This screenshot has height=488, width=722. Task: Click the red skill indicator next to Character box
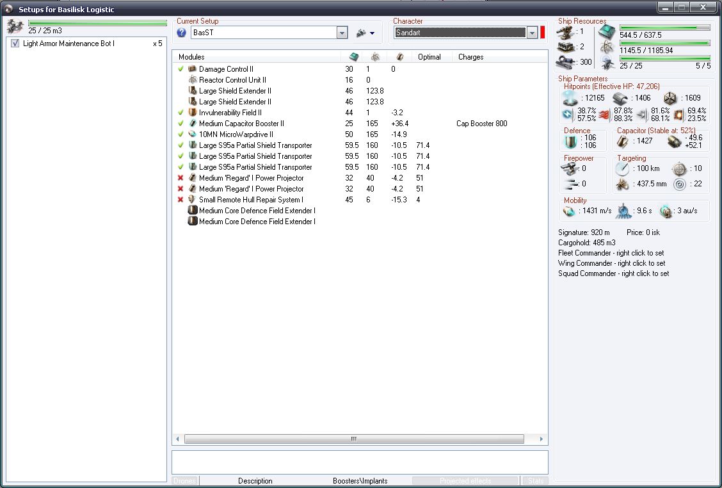542,32
